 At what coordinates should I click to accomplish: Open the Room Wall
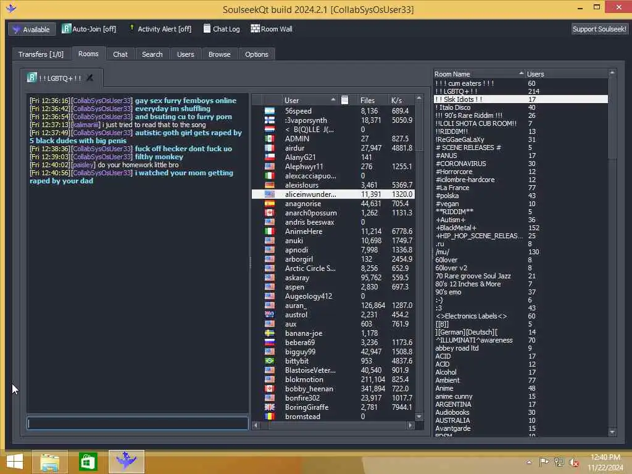click(272, 29)
